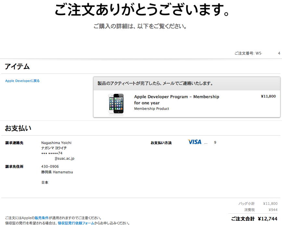Click the @suac.ac.jp email address

pos(64,158)
